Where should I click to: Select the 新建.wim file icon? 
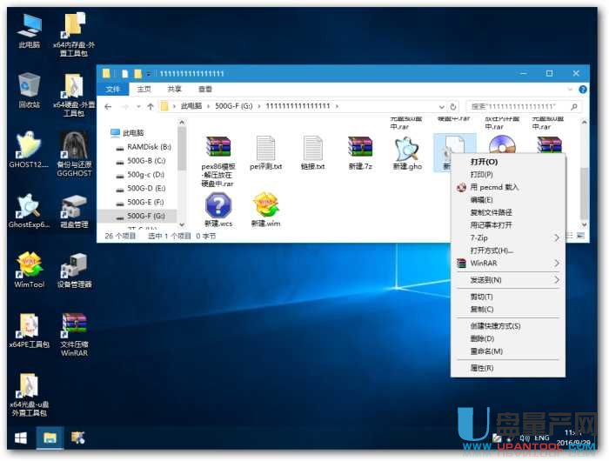265,206
